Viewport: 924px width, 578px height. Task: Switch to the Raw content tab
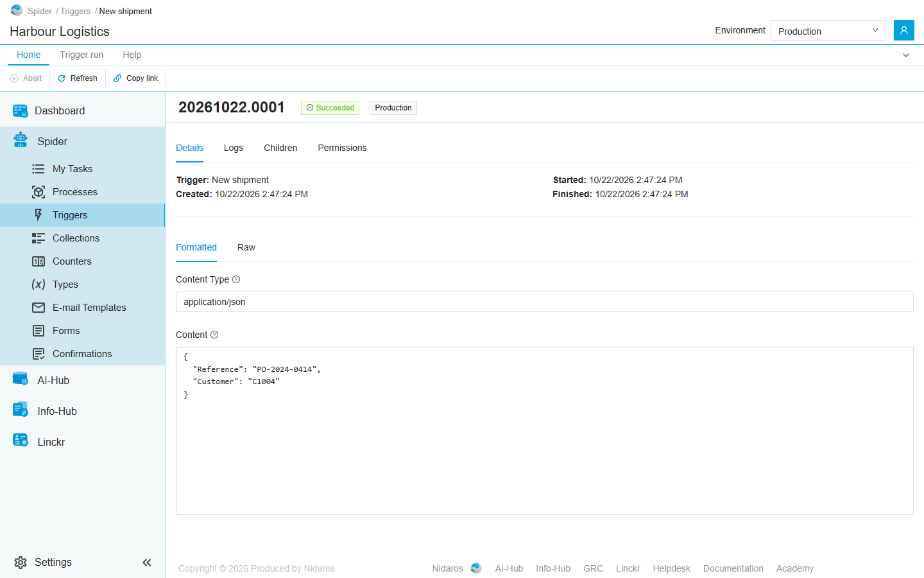pos(246,247)
